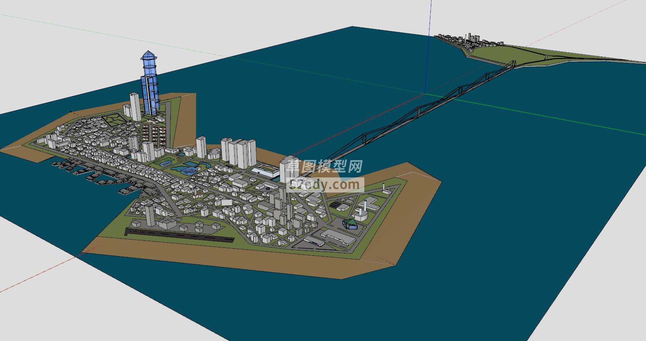The image size is (646, 341).
Task: Select the small blue-green faceted building
Action: [350, 224]
